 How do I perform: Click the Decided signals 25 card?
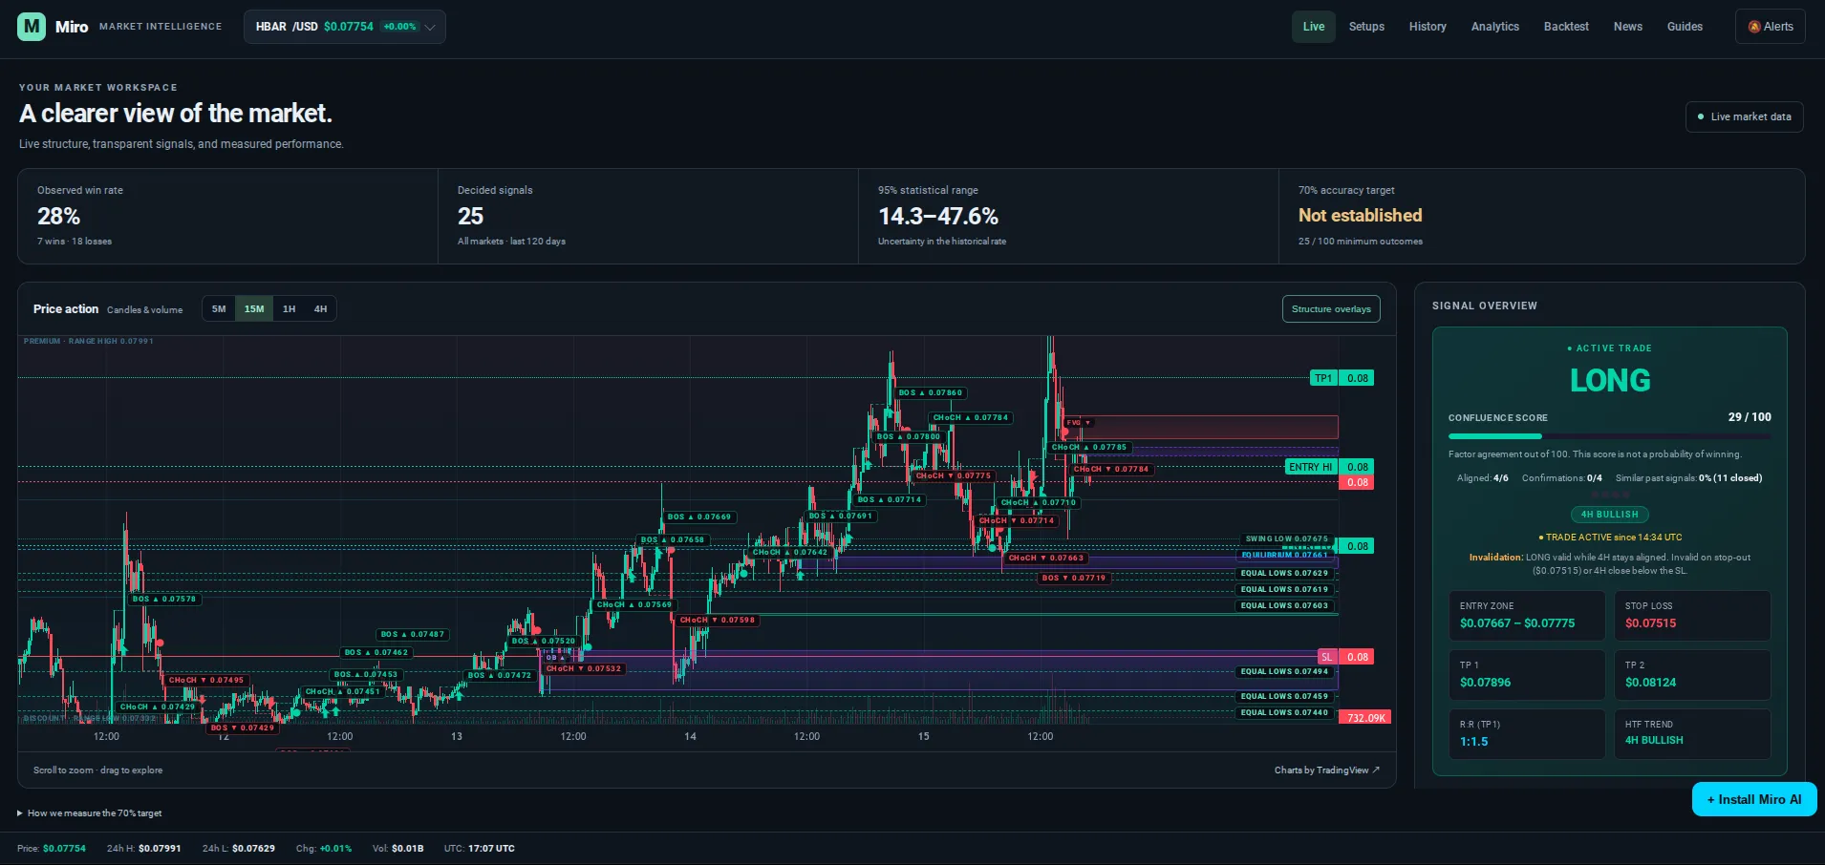coord(648,217)
